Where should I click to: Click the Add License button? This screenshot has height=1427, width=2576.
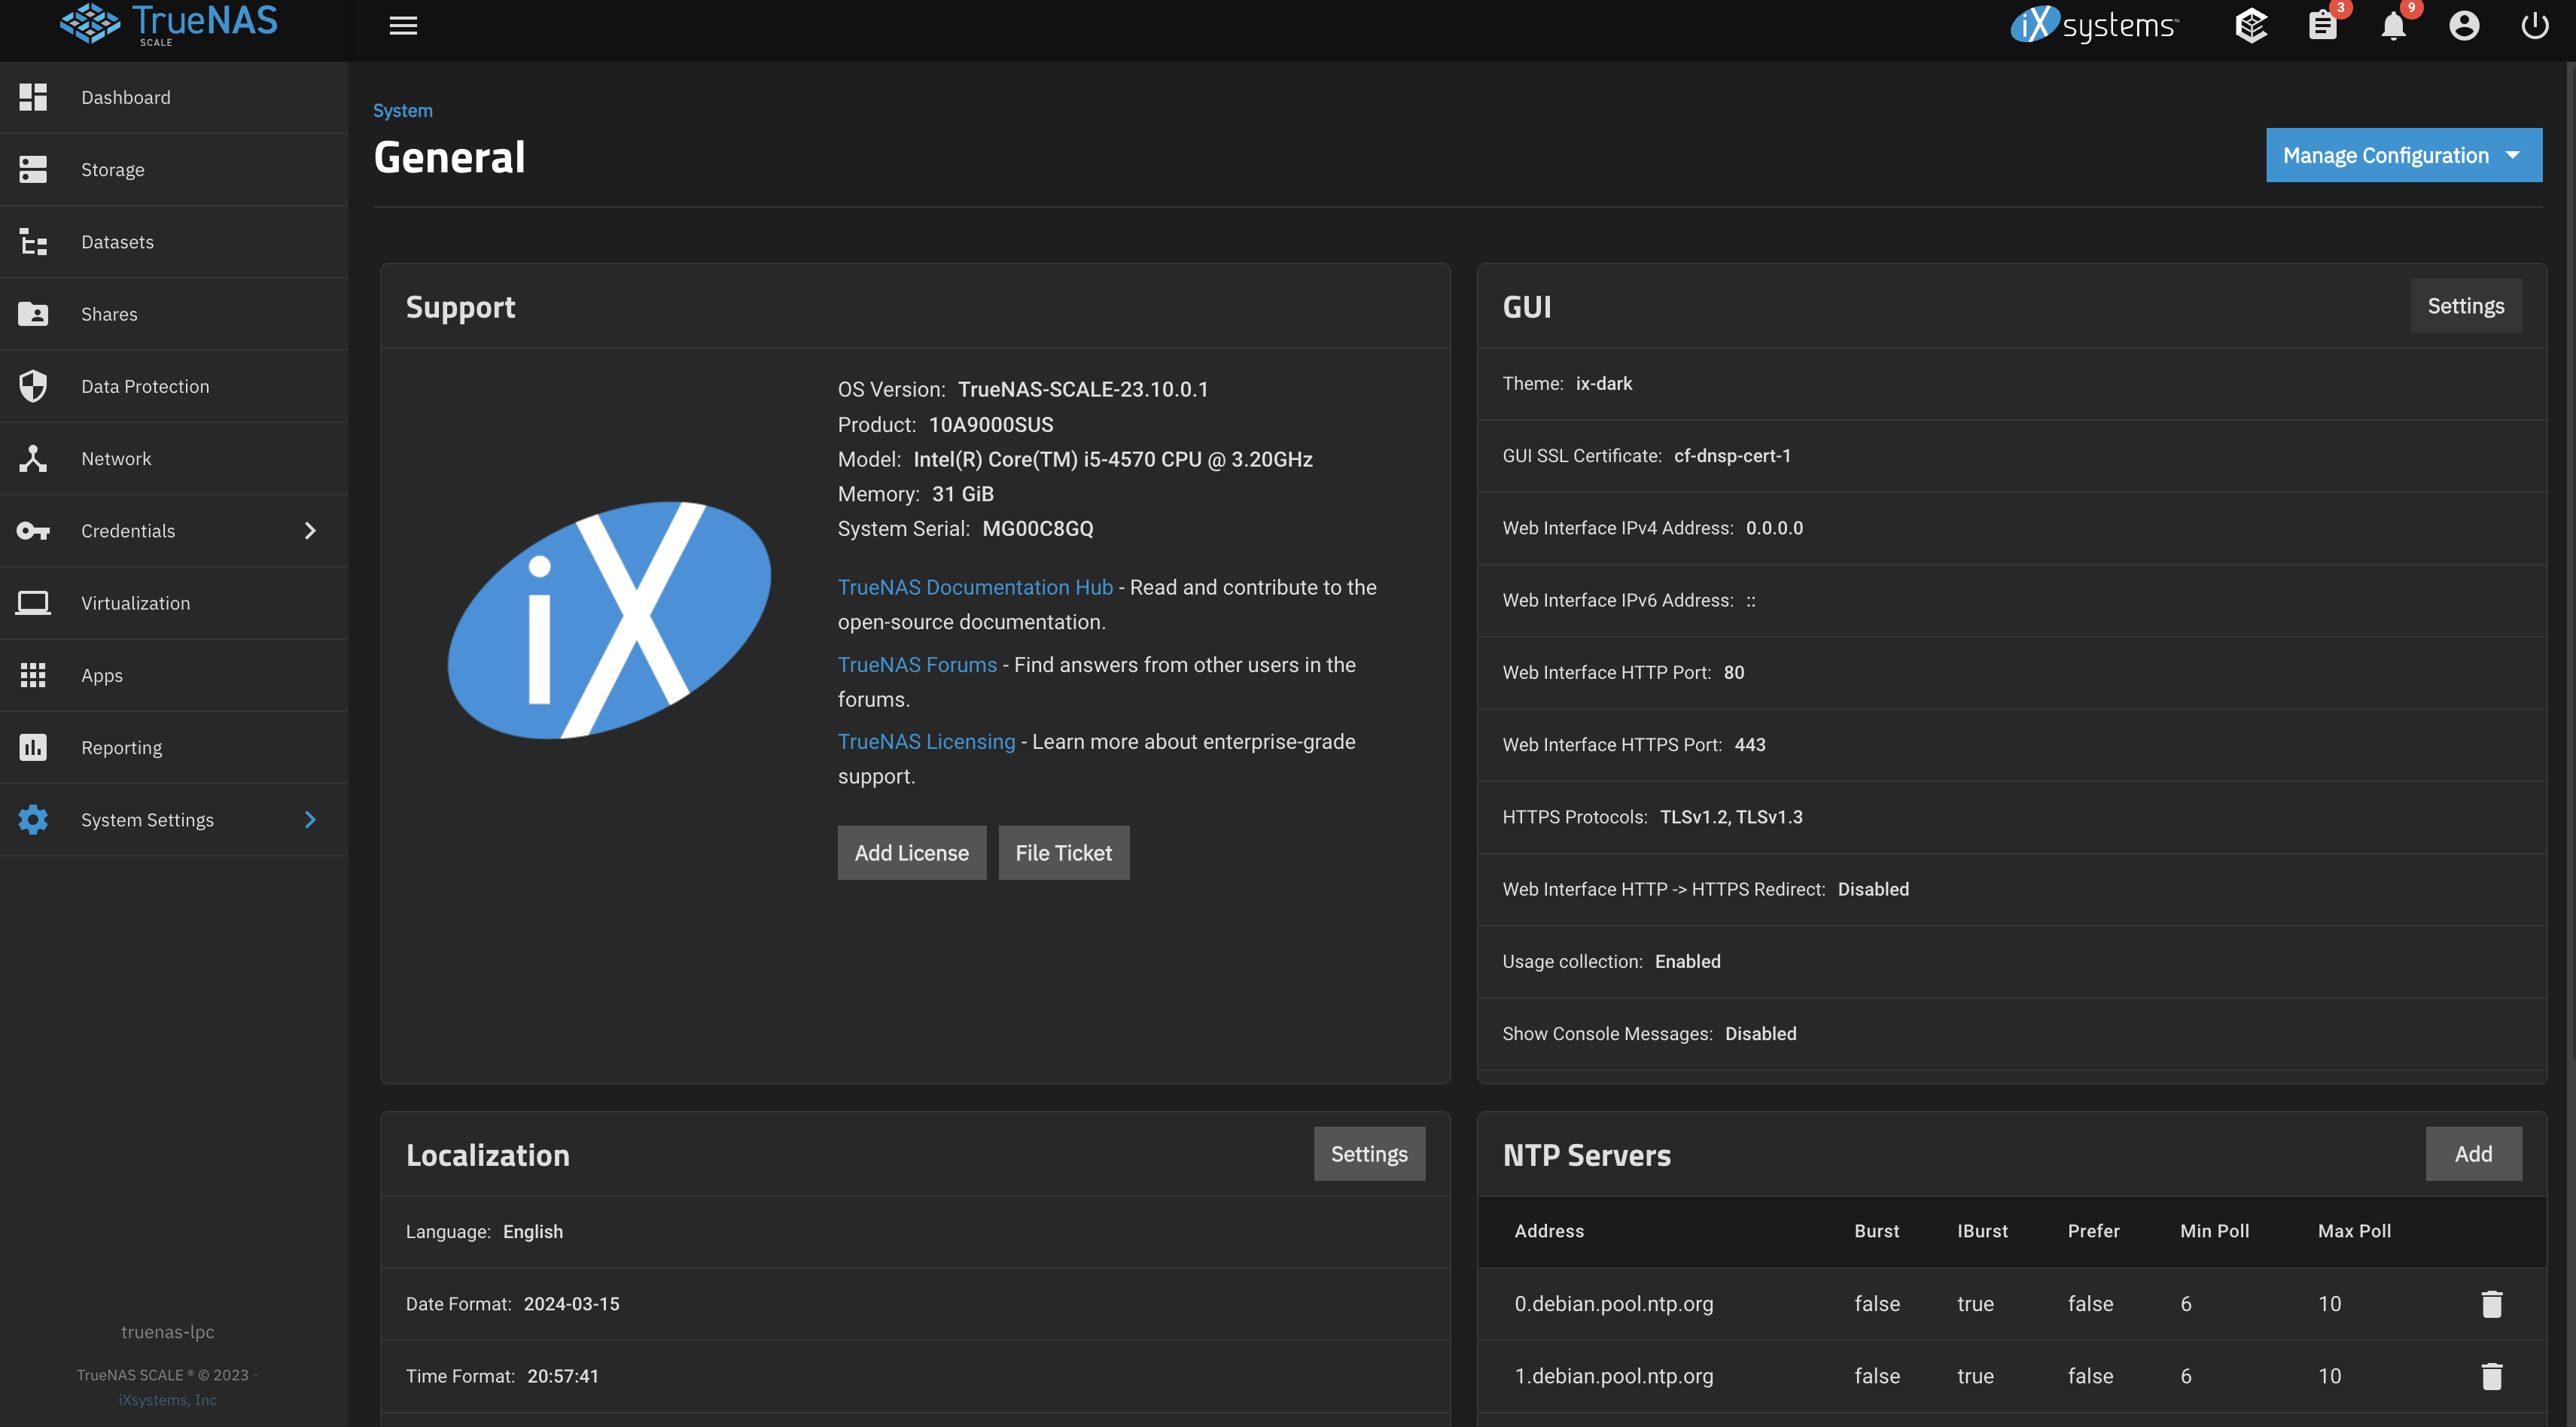(911, 853)
